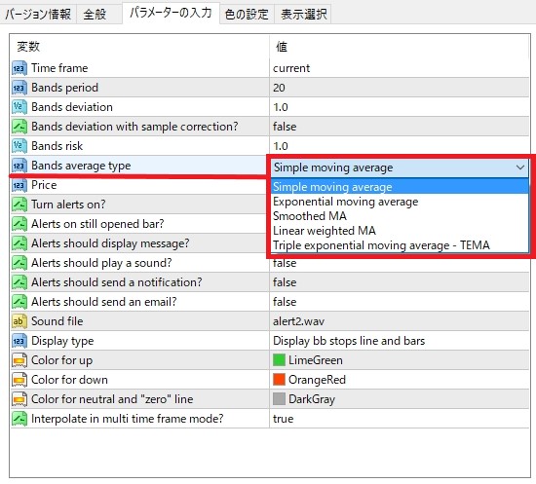Select the Alerts should display message? label

point(110,243)
